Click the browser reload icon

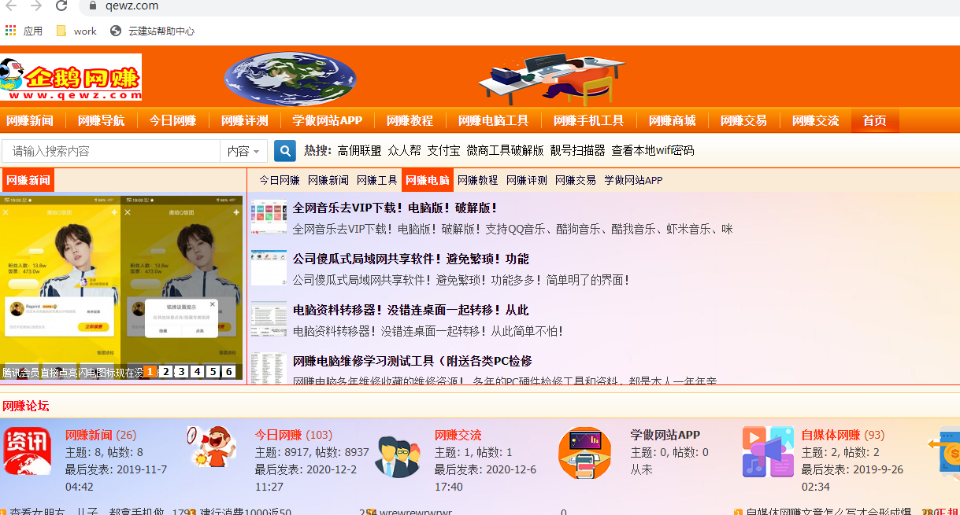tap(61, 6)
